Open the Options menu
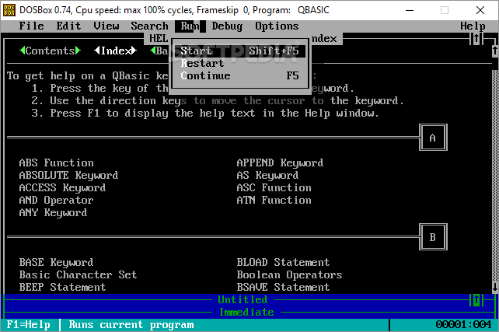 277,26
